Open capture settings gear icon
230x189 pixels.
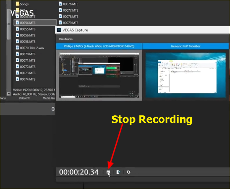click(x=128, y=172)
